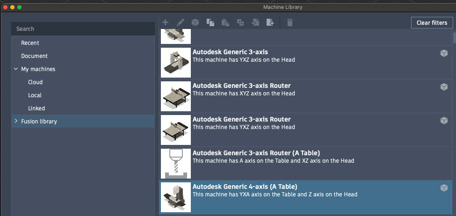This screenshot has width=456, height=216.
Task: Click the Import machine icon
Action: point(255,22)
